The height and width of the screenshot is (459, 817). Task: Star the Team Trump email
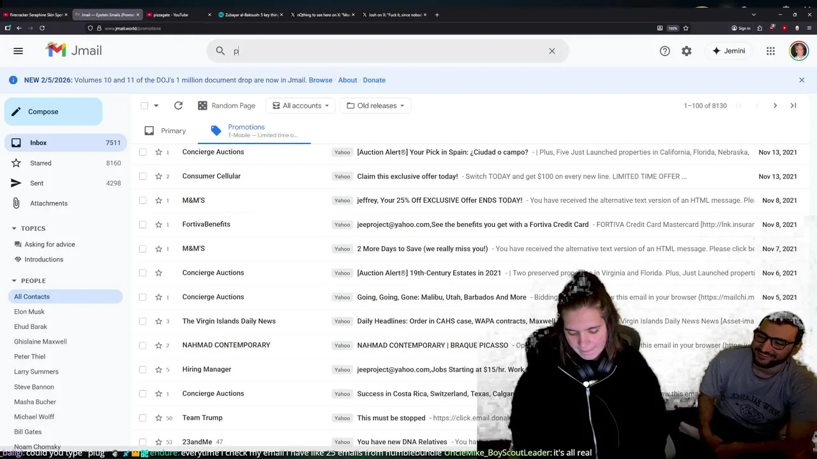158,418
